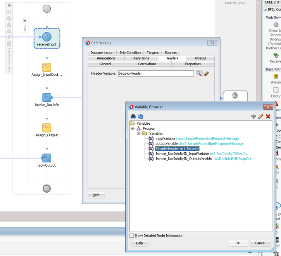This screenshot has width=281, height=256.
Task: Close the Edit Receive dialog
Action: pos(212,43)
